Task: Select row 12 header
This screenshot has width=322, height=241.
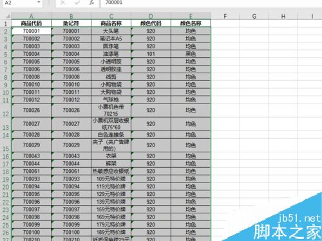Action: click(x=6, y=111)
